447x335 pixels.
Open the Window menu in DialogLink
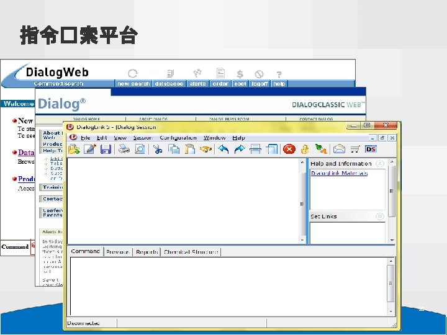click(214, 138)
